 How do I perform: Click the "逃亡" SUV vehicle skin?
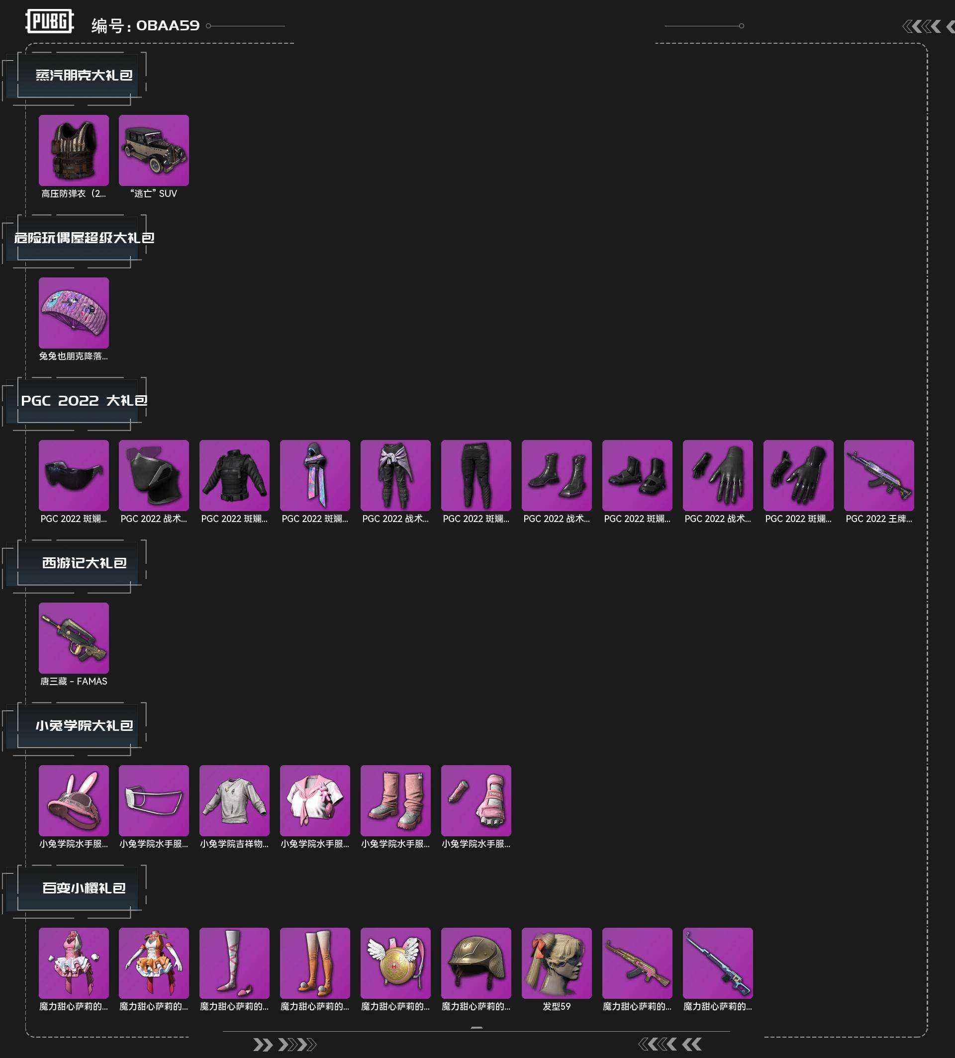point(154,150)
